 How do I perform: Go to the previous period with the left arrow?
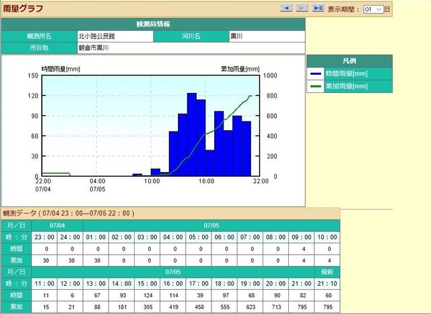[286, 8]
